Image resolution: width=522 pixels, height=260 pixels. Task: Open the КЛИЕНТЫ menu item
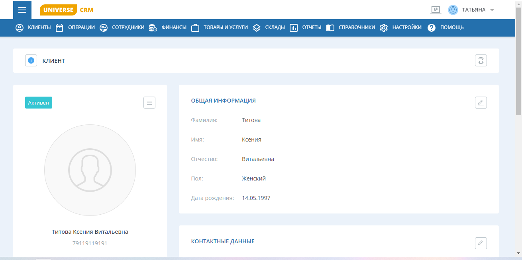tap(39, 27)
